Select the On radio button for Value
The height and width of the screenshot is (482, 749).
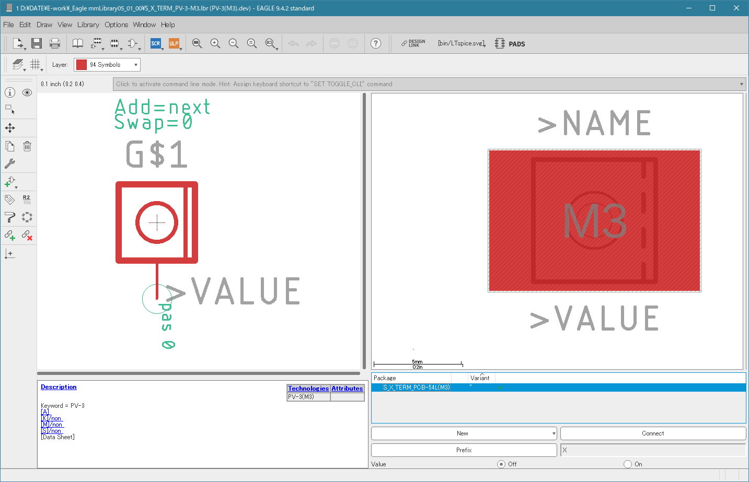click(x=628, y=464)
